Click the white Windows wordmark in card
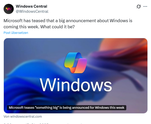Screen dimensions: 151x124 coord(76,85)
